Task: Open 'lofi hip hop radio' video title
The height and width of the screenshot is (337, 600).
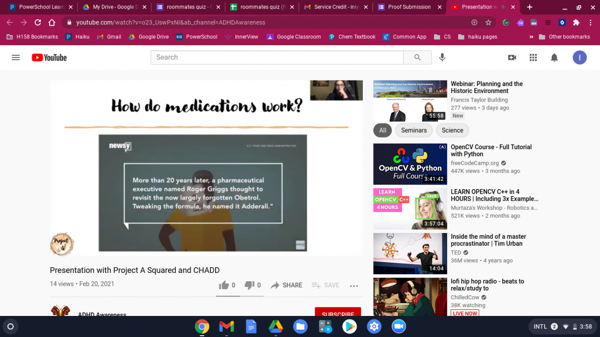Action: [x=487, y=285]
